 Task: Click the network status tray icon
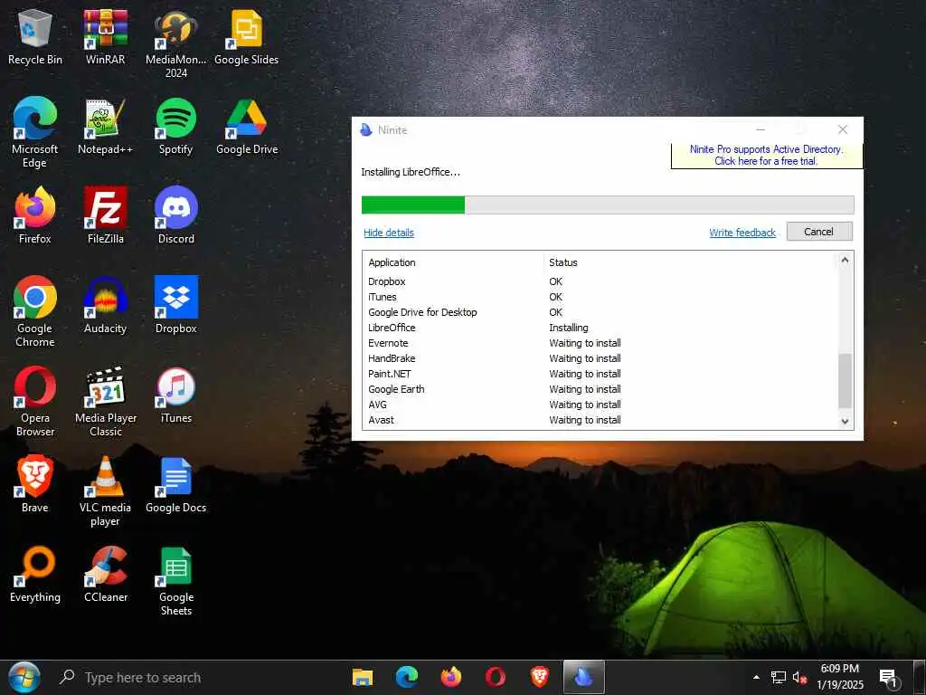(779, 677)
